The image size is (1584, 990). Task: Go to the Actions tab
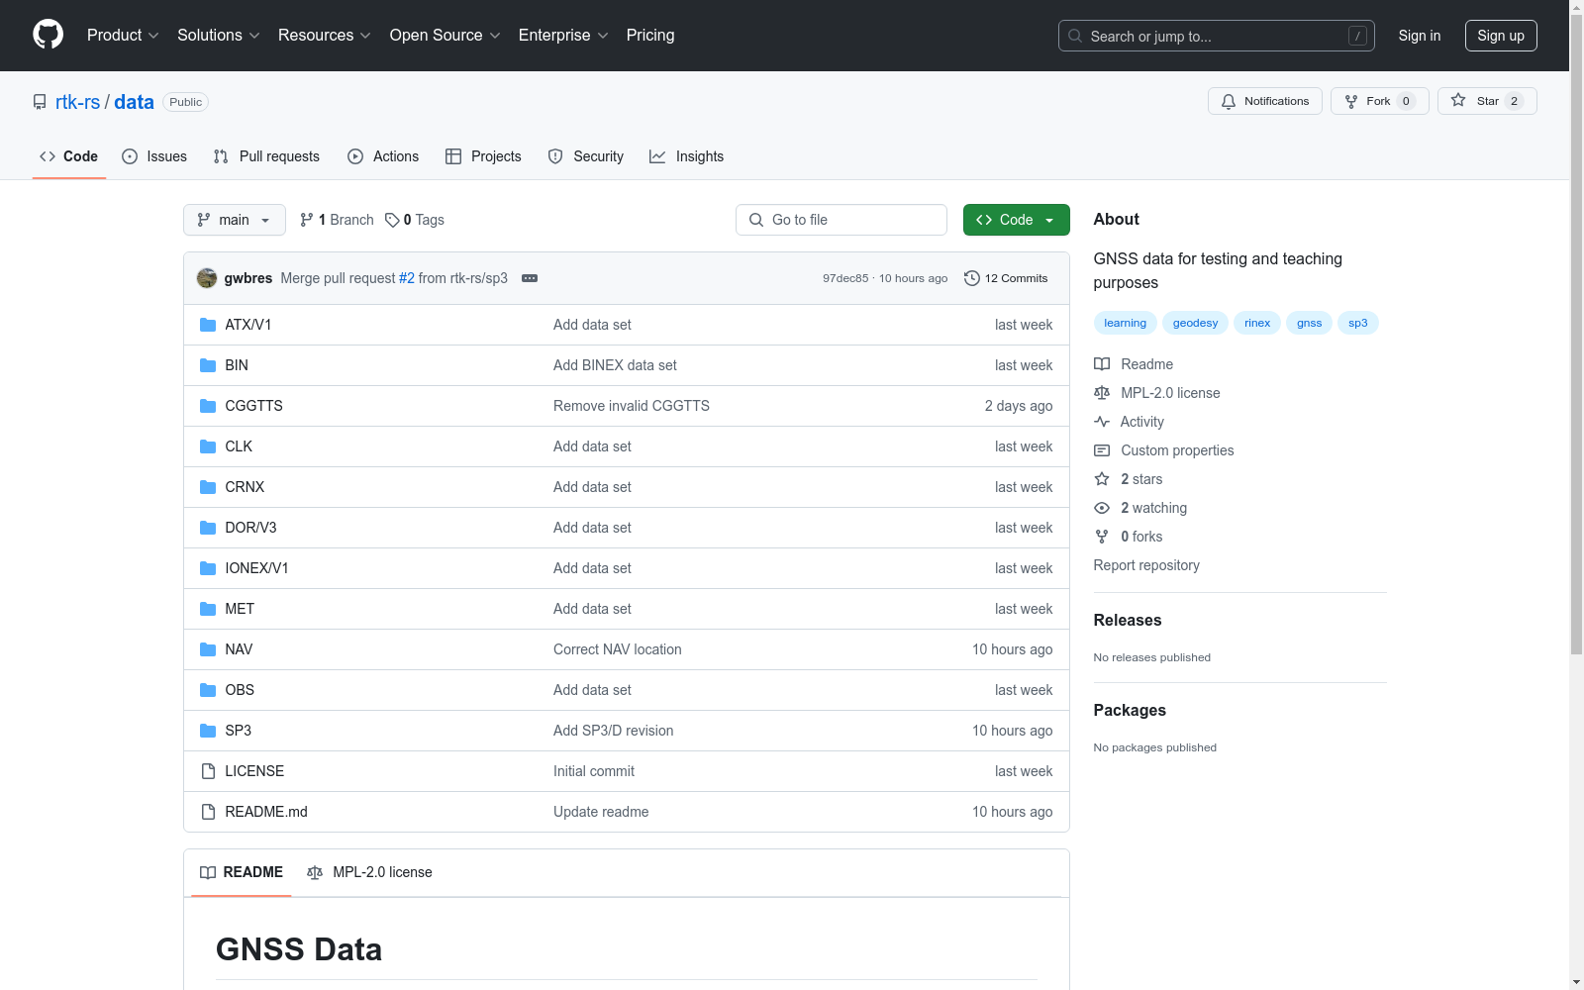(x=383, y=156)
